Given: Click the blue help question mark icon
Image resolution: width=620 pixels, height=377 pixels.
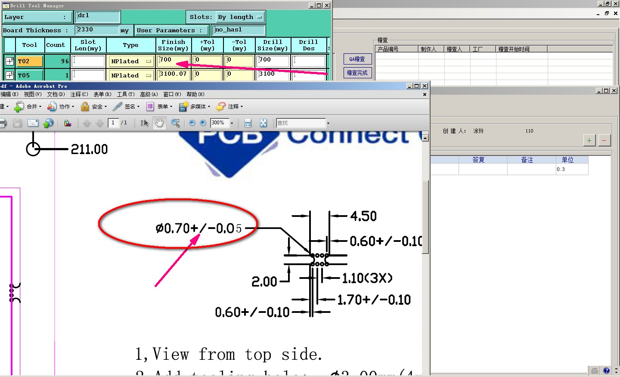Looking at the screenshot, I should [607, 371].
